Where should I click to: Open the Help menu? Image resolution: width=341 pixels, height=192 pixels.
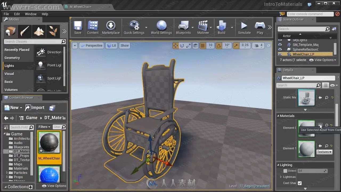(x=45, y=14)
